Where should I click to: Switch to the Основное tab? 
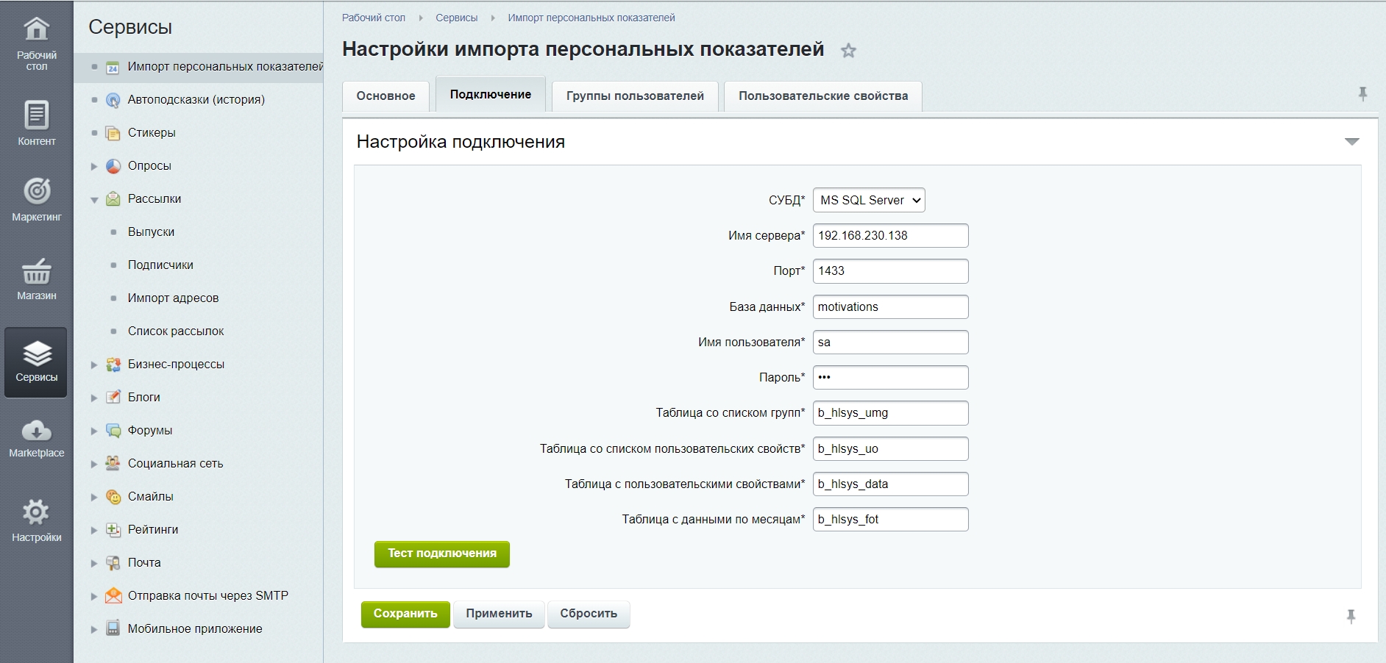(385, 96)
